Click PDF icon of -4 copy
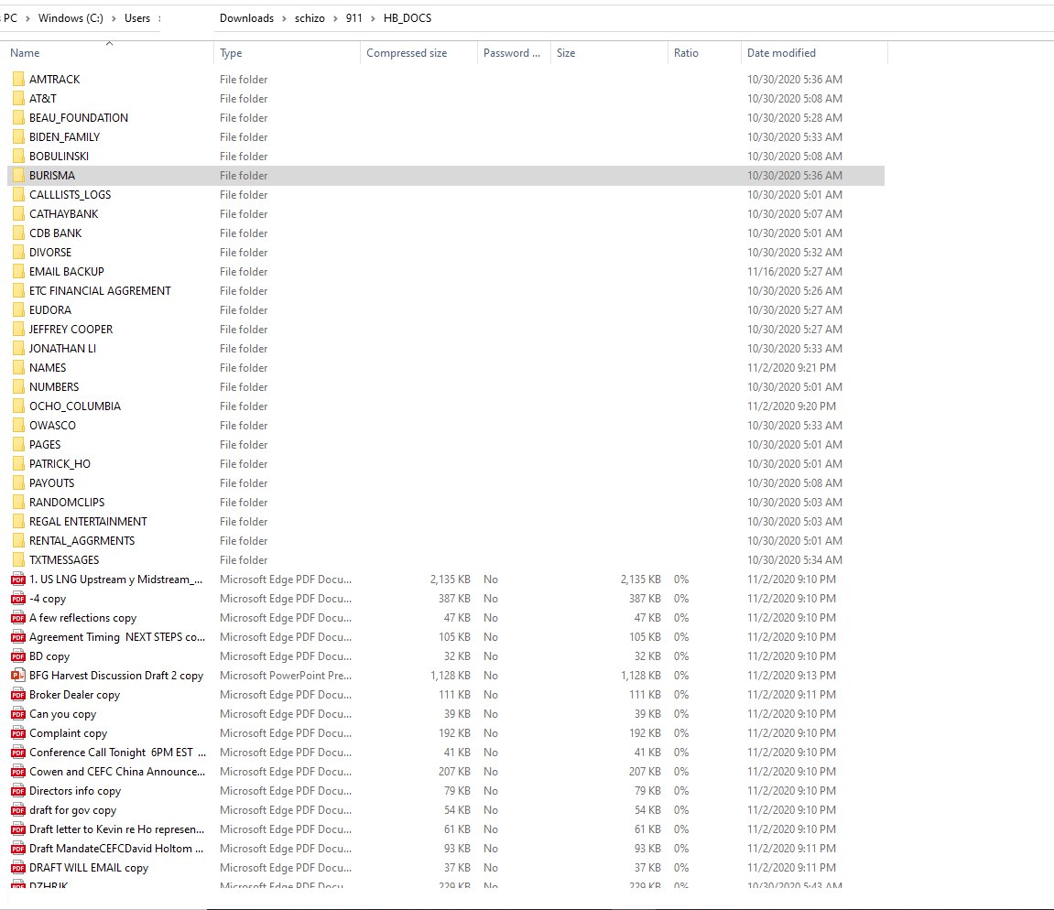This screenshot has width=1054, height=910. pyautogui.click(x=18, y=599)
